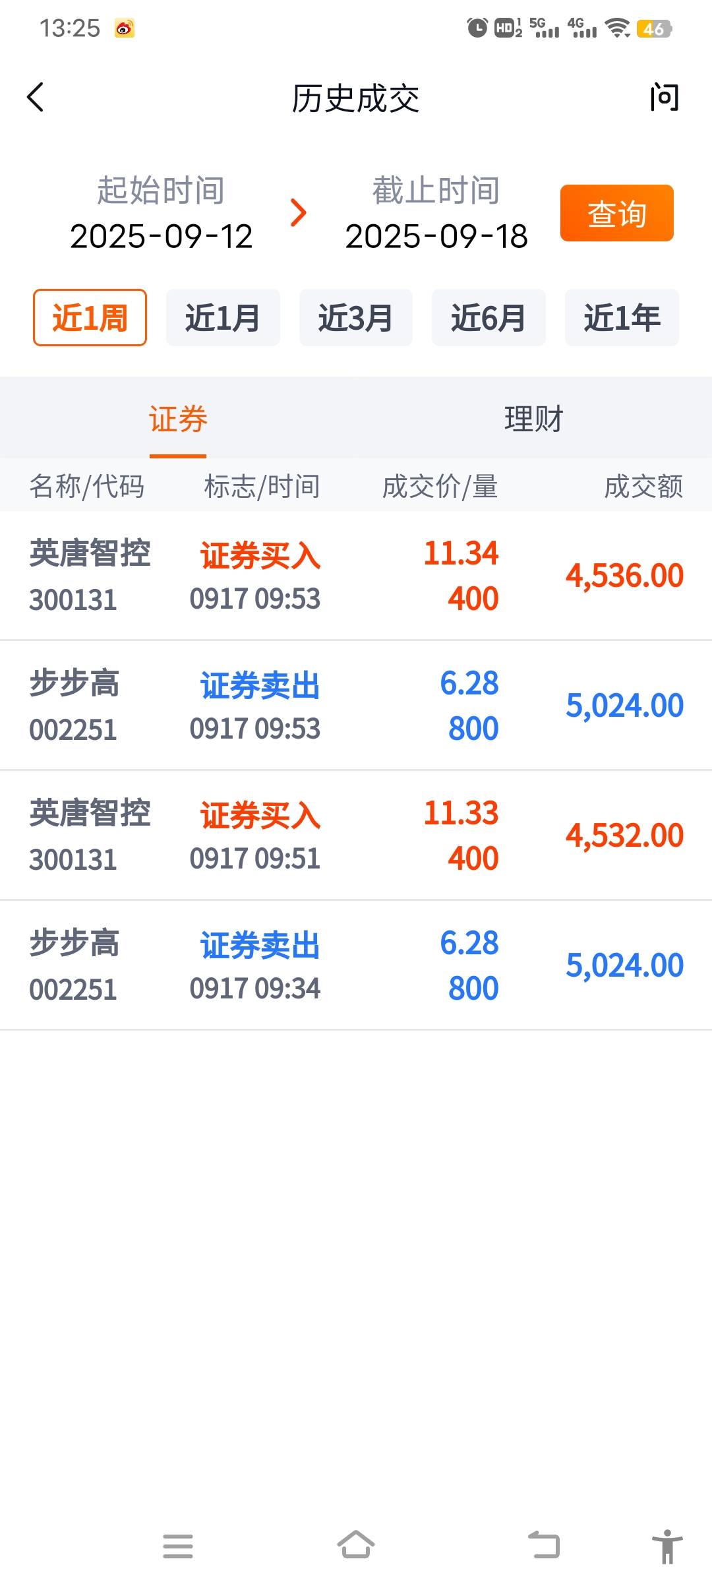The height and width of the screenshot is (1588, 712).
Task: Open 英唐智控 buy record at 09:51
Action: 356,835
